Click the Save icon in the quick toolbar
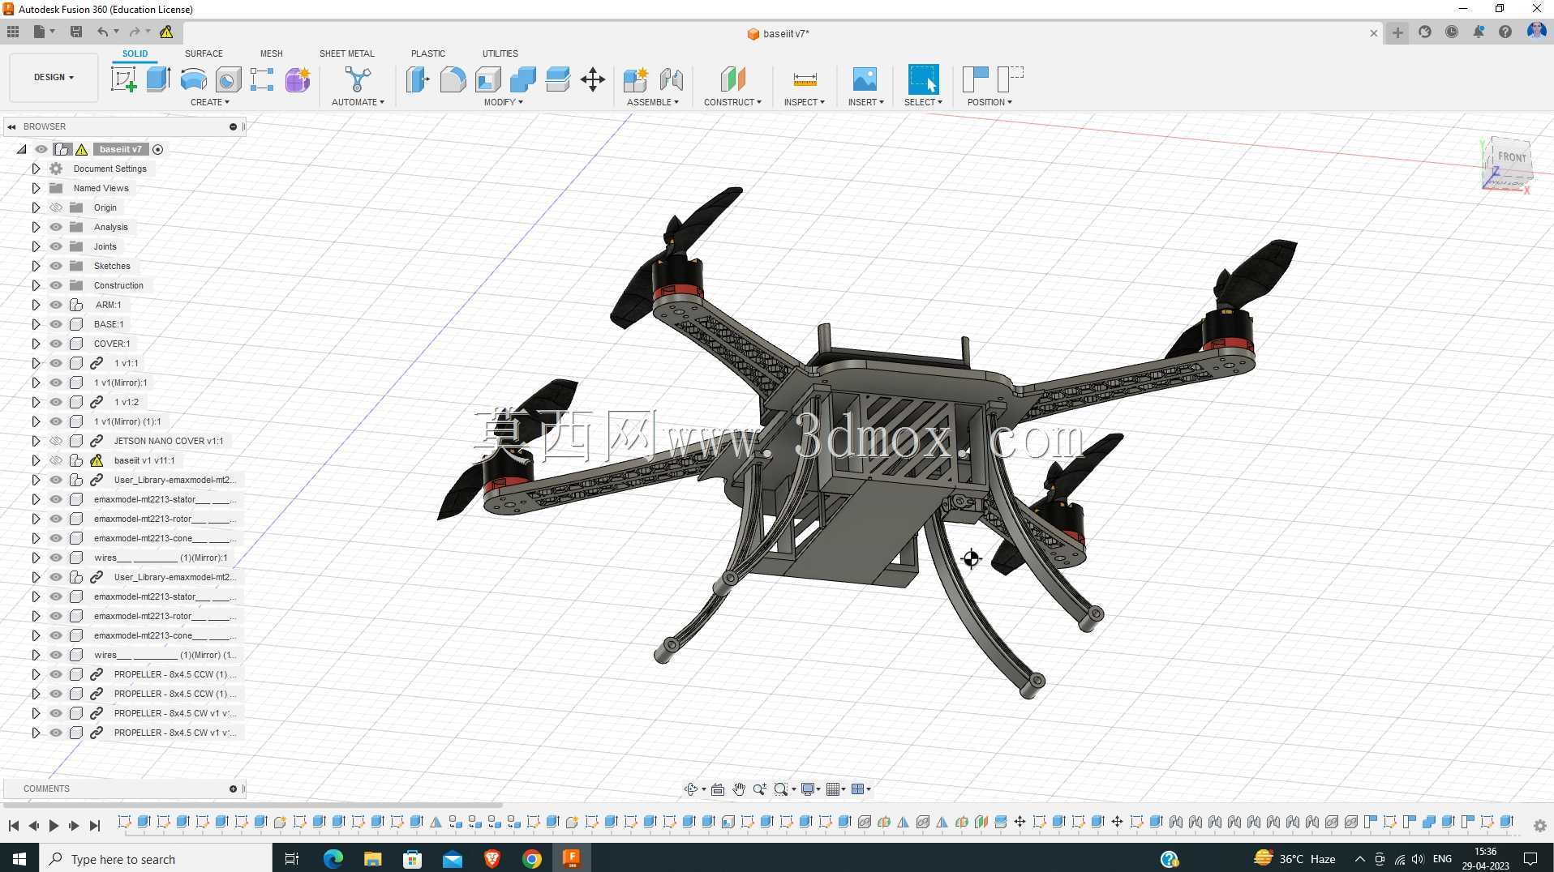The image size is (1554, 872). pyautogui.click(x=76, y=32)
